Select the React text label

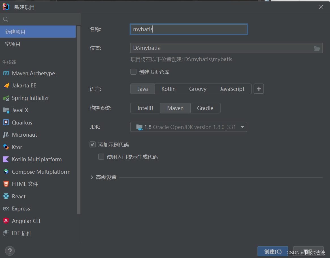19,196
